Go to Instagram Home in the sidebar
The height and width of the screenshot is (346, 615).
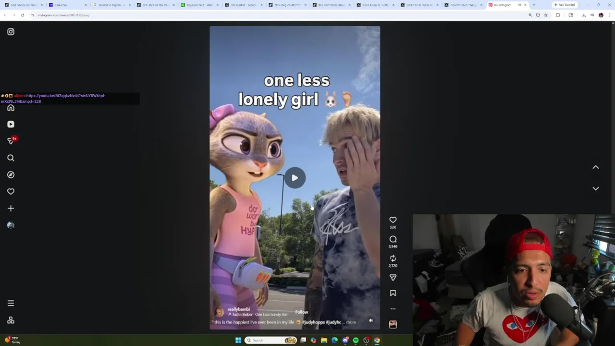pos(11,108)
